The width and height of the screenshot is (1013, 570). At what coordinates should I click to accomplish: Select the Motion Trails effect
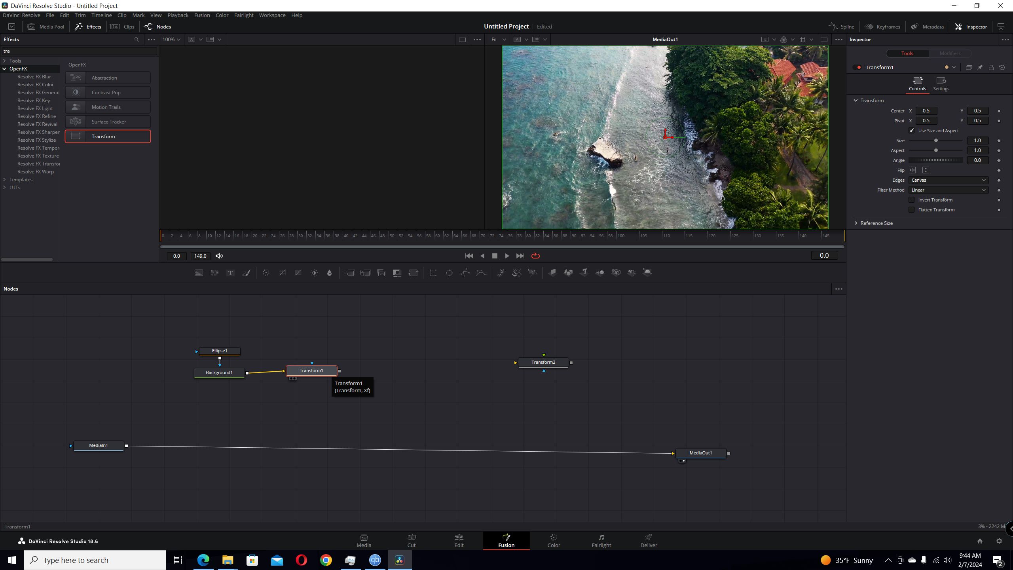[x=108, y=107]
